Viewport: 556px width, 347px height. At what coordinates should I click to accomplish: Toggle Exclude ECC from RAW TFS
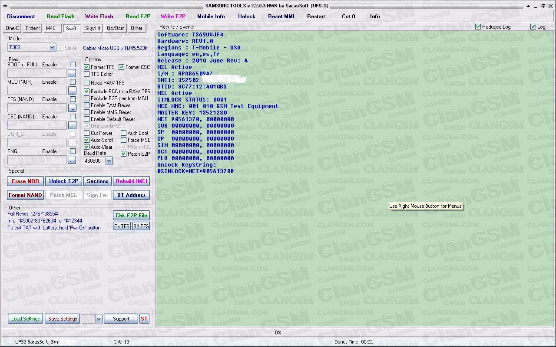87,92
